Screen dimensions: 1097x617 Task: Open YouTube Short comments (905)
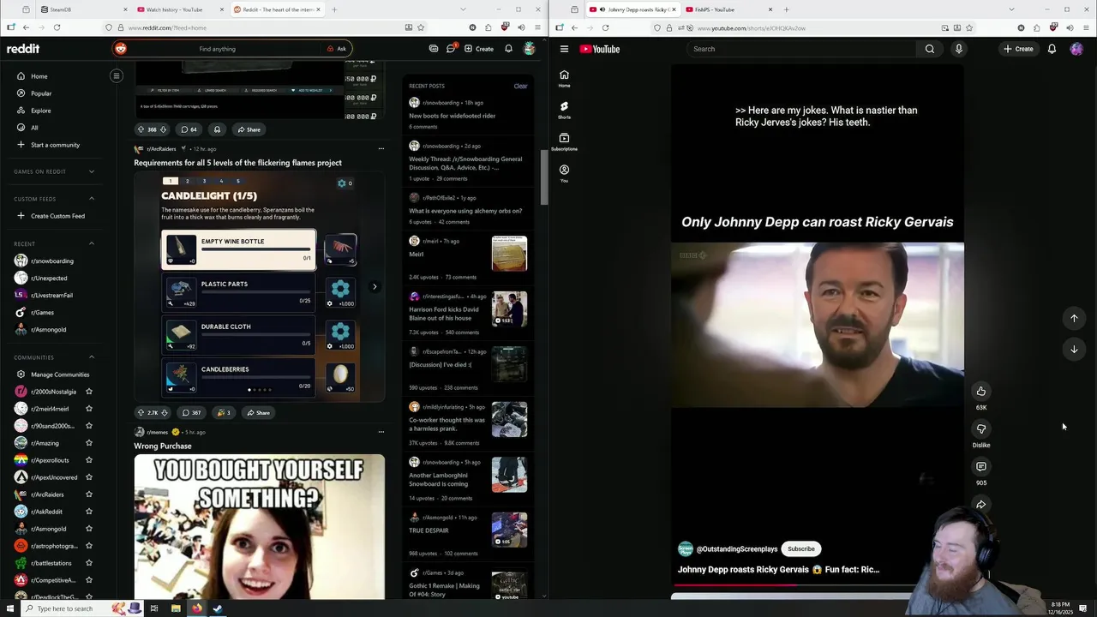pos(981,467)
